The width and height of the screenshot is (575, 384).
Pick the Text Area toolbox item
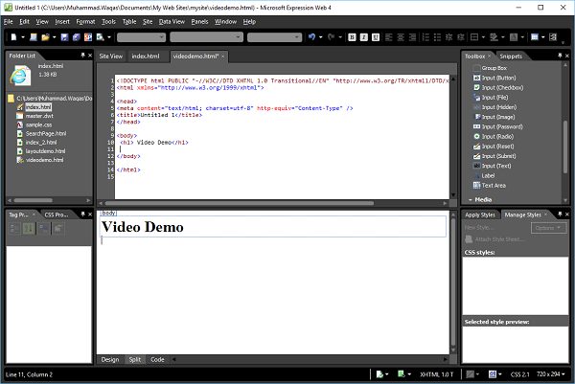[494, 185]
